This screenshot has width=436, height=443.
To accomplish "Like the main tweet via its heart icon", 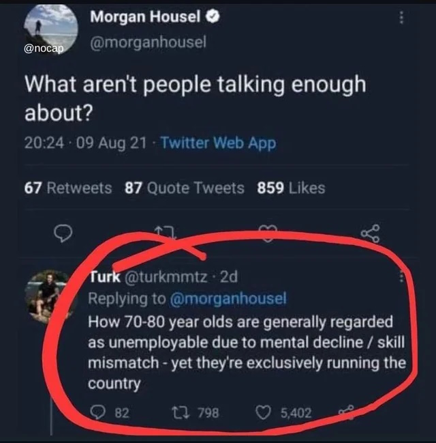I will pos(268,234).
